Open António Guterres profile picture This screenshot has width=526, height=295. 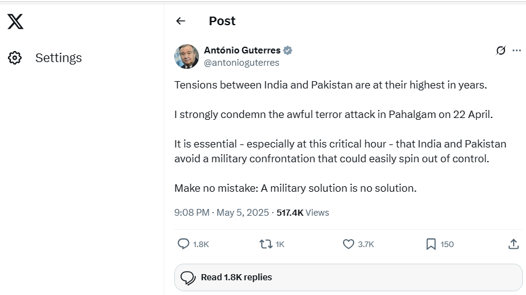coord(187,57)
